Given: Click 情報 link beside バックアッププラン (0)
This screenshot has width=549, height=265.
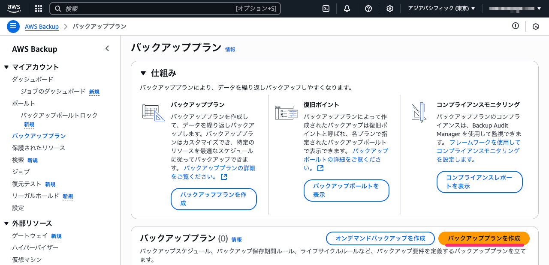Looking at the screenshot, I should click(x=237, y=239).
